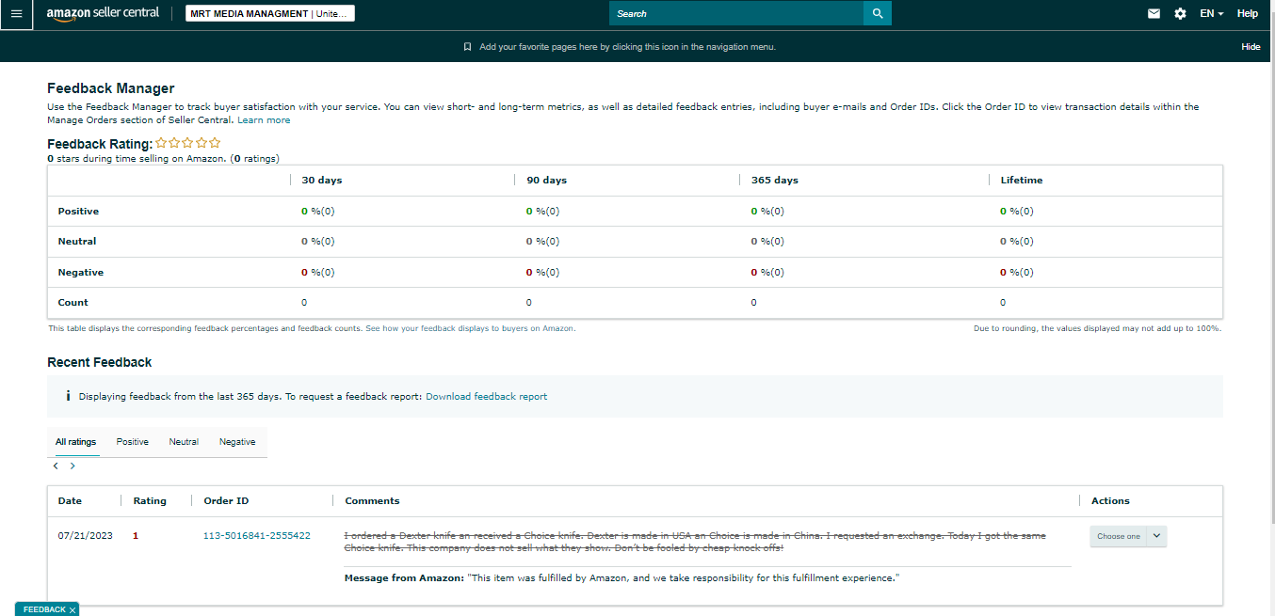1275x616 pixels.
Task: Click the 365 days column header
Action: click(774, 180)
